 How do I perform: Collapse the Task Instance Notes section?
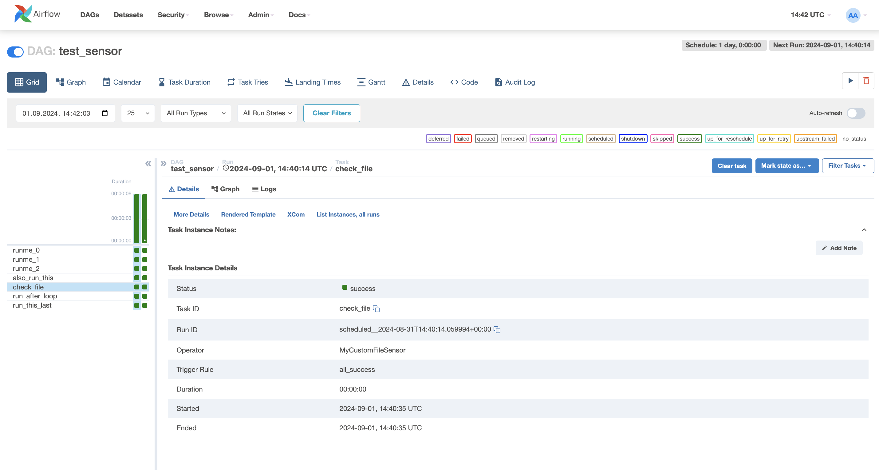coord(864,229)
